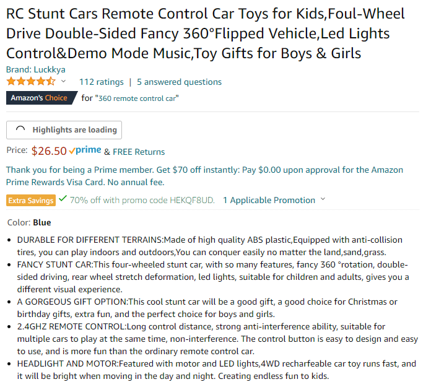Click the Prime logo next to price

tap(85, 150)
